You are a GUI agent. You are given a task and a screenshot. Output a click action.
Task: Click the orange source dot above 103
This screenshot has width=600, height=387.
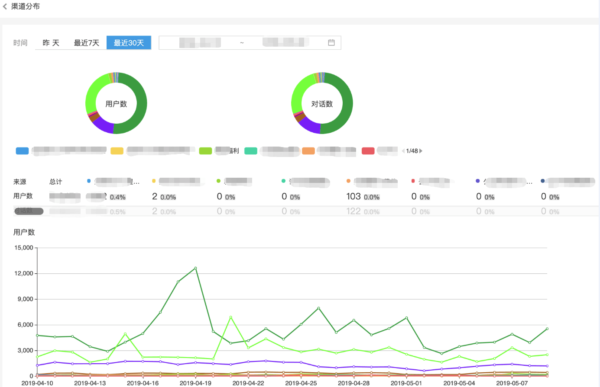[x=348, y=181]
